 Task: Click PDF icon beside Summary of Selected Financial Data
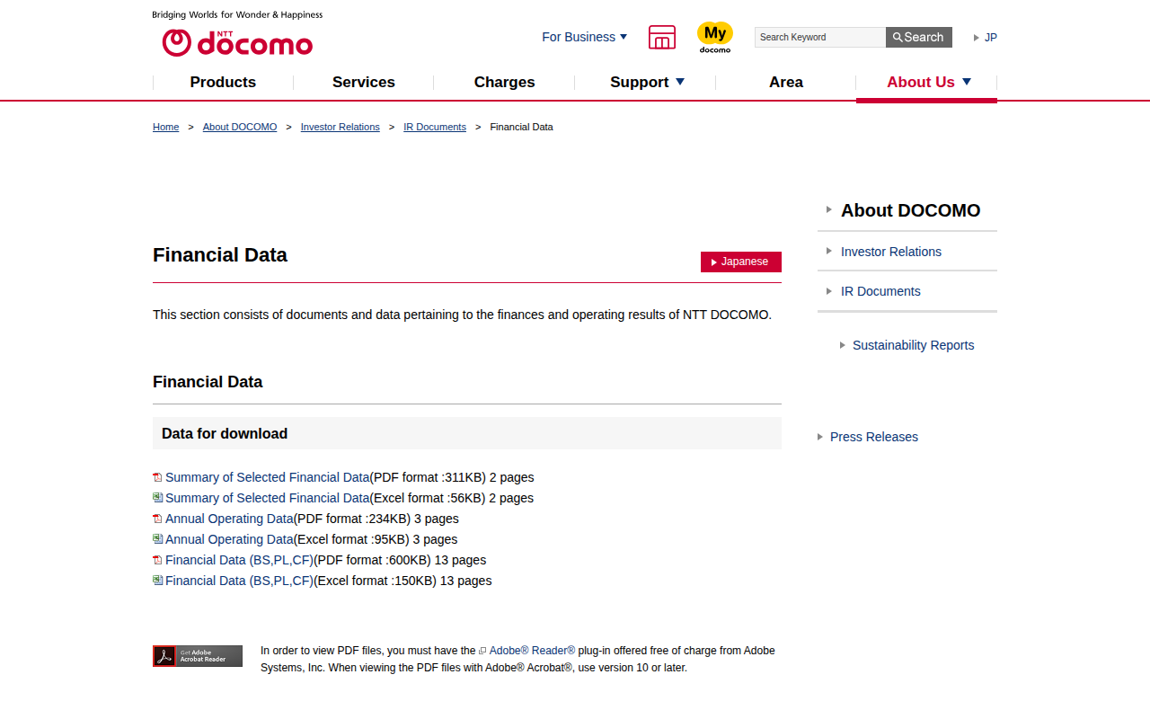(157, 477)
